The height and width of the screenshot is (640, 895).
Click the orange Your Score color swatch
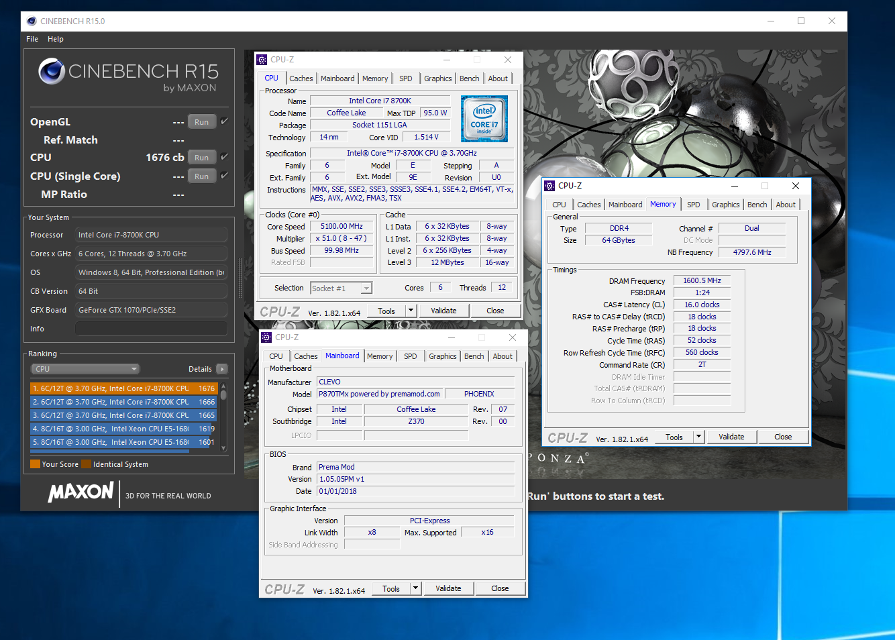click(x=35, y=464)
